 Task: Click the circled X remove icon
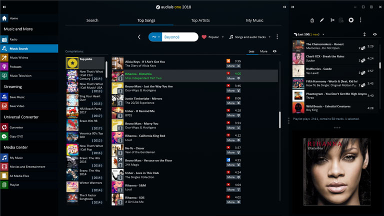351,20
